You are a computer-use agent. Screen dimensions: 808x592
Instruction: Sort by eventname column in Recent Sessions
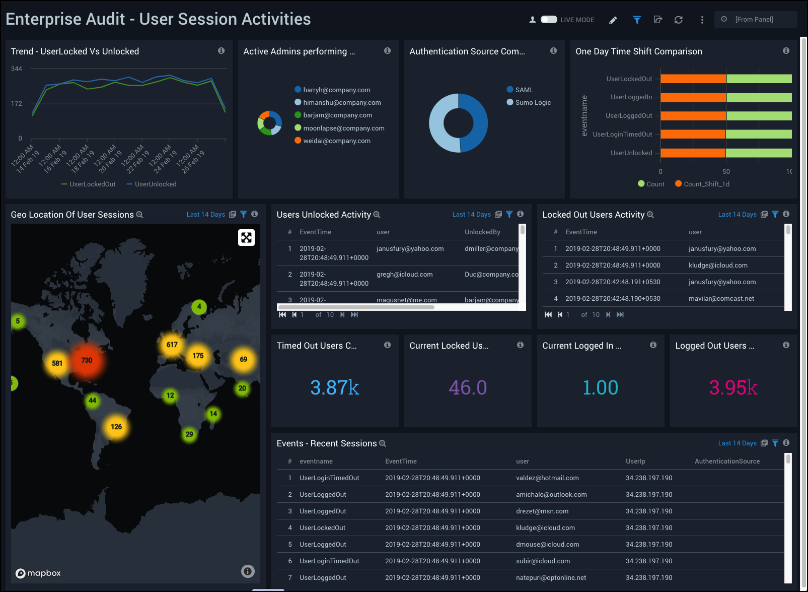316,462
